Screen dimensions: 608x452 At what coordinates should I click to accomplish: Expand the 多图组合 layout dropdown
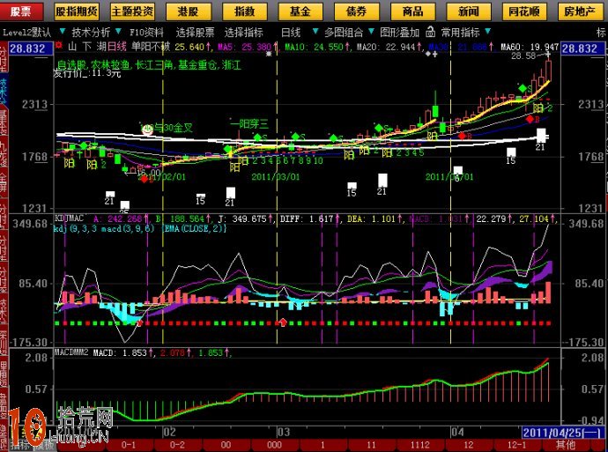point(347,31)
